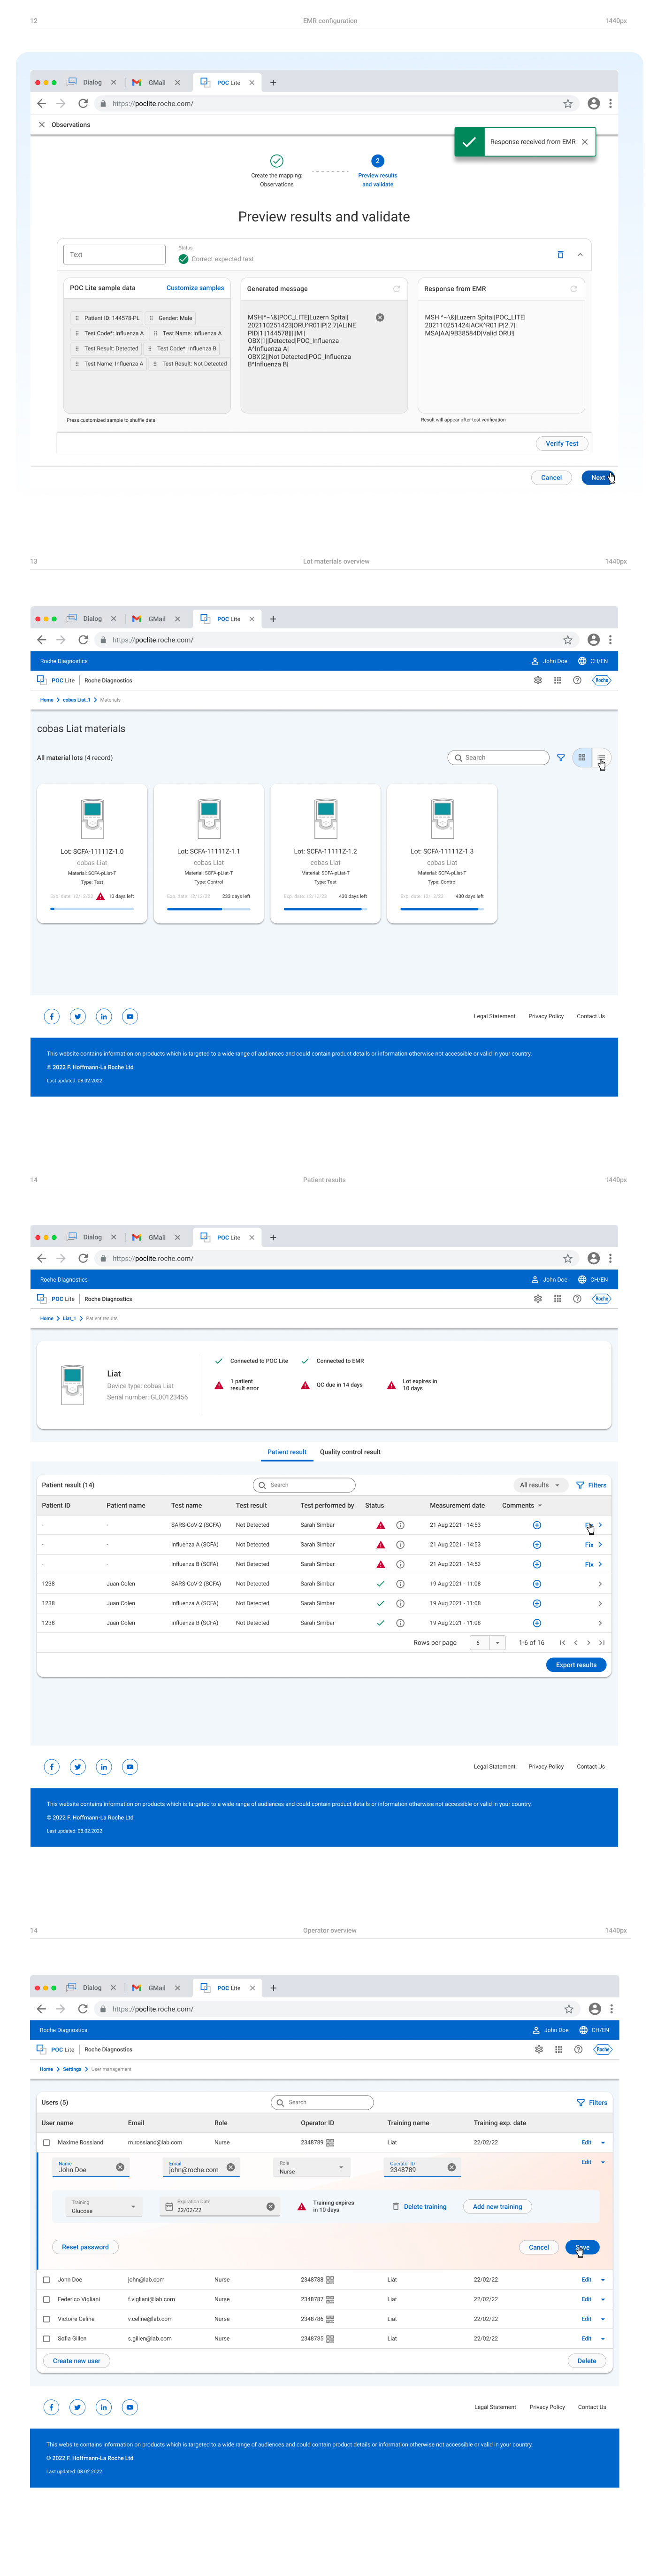The height and width of the screenshot is (2576, 657).
Task: Reload the page in the EMR configuration browser
Action: coord(83,103)
